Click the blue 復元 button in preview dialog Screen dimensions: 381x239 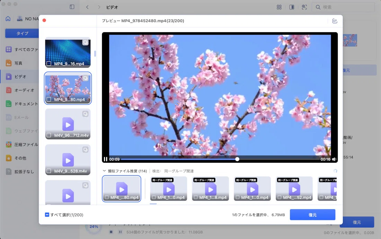tap(312, 215)
